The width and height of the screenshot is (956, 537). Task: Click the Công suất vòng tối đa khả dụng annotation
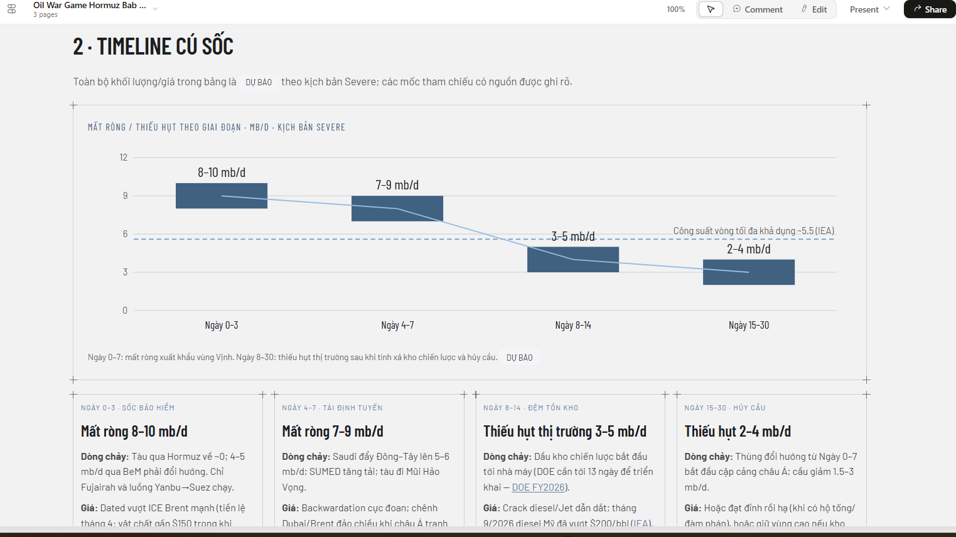pyautogui.click(x=754, y=231)
